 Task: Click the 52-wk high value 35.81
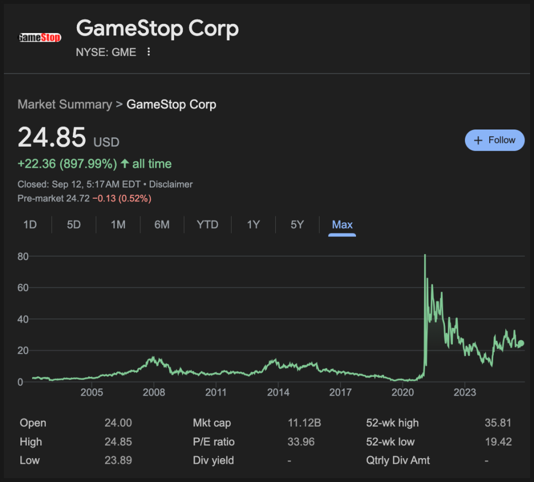(498, 423)
